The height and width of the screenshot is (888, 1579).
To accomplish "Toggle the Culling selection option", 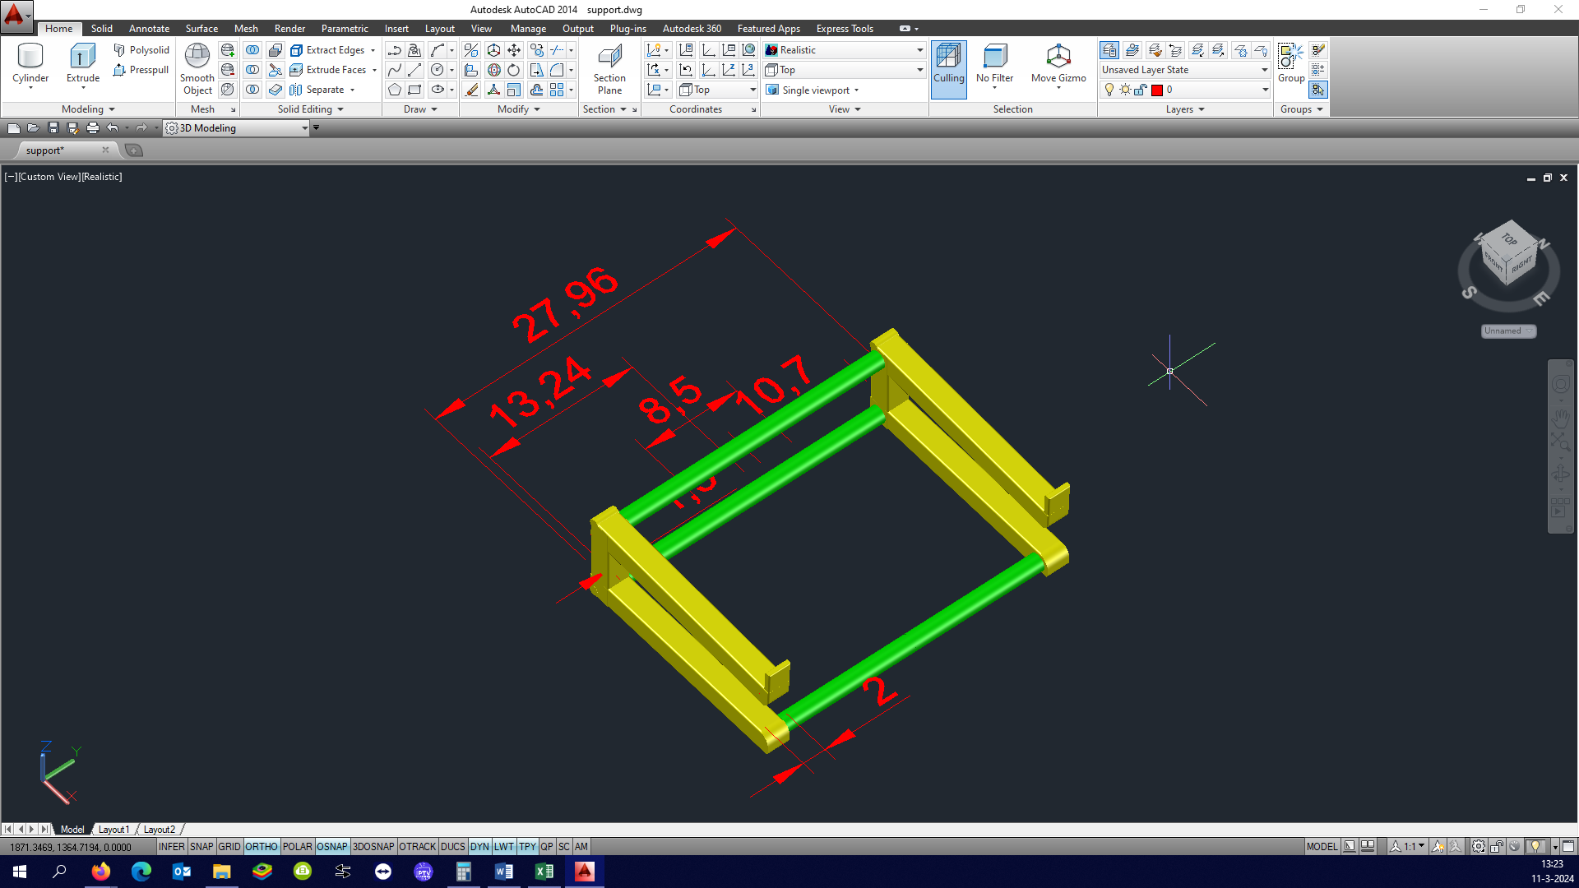I will tap(948, 69).
